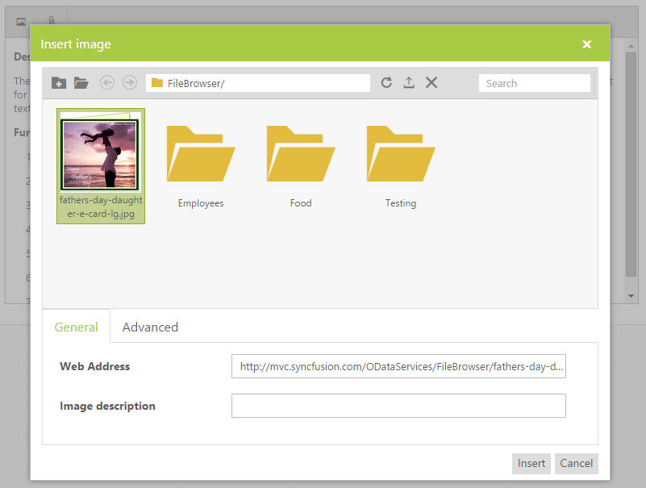Switch to the General tab

77,327
